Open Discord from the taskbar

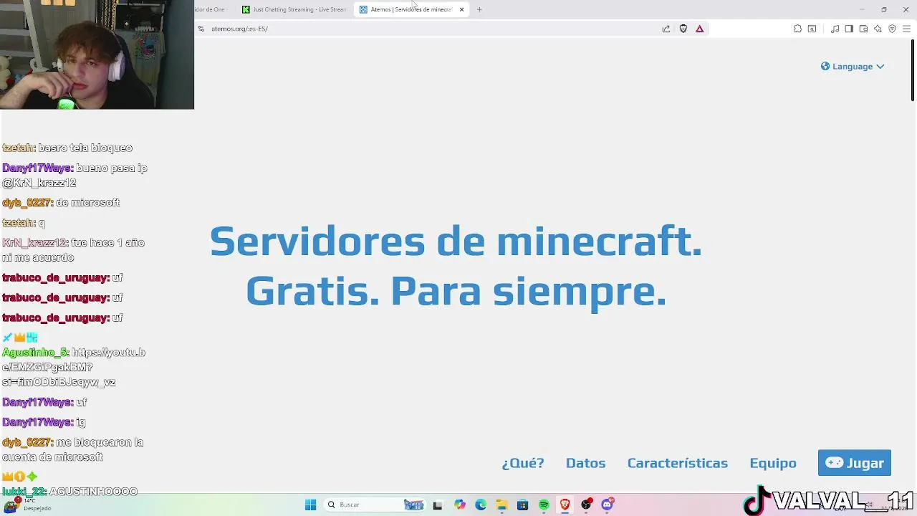pos(608,505)
